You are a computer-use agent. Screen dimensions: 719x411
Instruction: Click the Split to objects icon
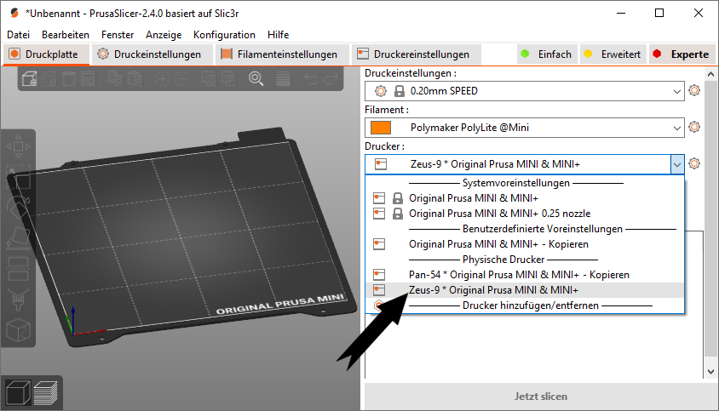(x=209, y=78)
